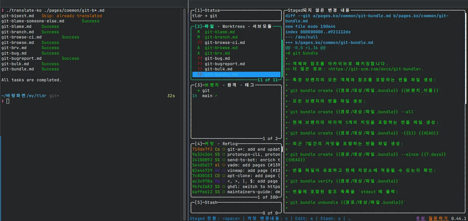Select commit 5e4d5d27 yadm: add pages

[x=236, y=165]
